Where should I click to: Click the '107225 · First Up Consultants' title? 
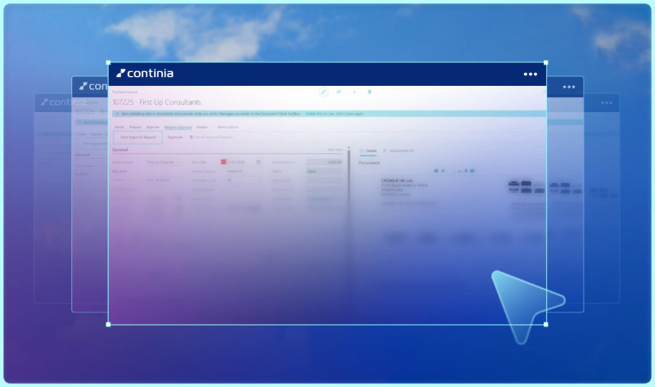[156, 102]
